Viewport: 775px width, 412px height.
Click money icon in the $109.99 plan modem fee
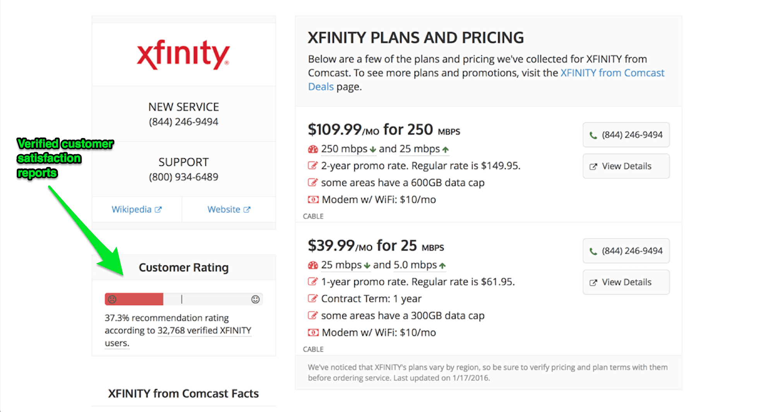click(x=313, y=200)
